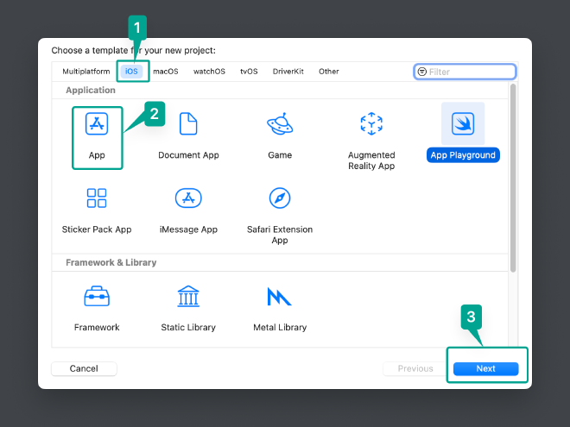Click the Next button
This screenshot has width=570, height=427.
(486, 368)
